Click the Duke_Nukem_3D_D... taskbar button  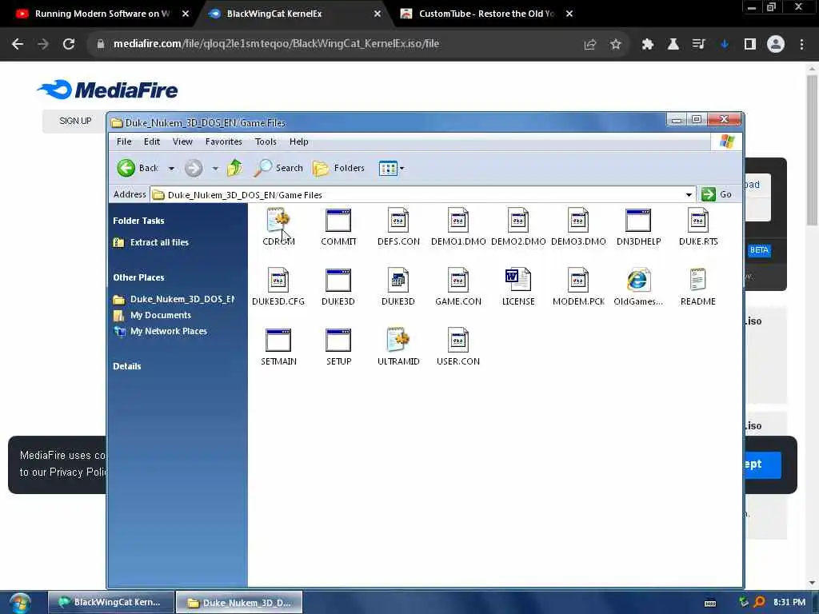tap(239, 603)
